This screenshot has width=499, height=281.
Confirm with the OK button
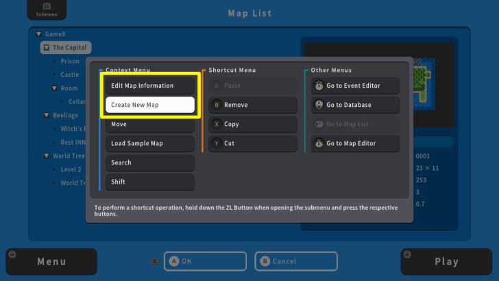click(205, 261)
